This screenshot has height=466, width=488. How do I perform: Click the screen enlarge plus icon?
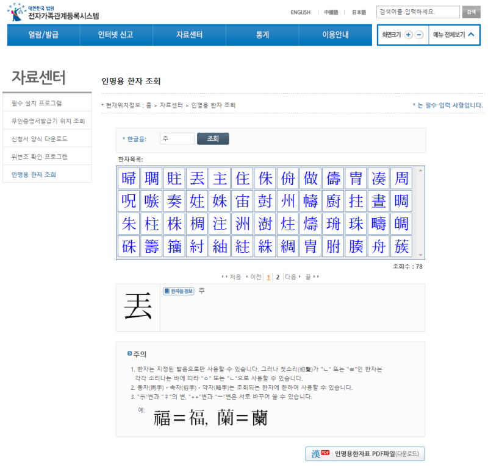(407, 35)
